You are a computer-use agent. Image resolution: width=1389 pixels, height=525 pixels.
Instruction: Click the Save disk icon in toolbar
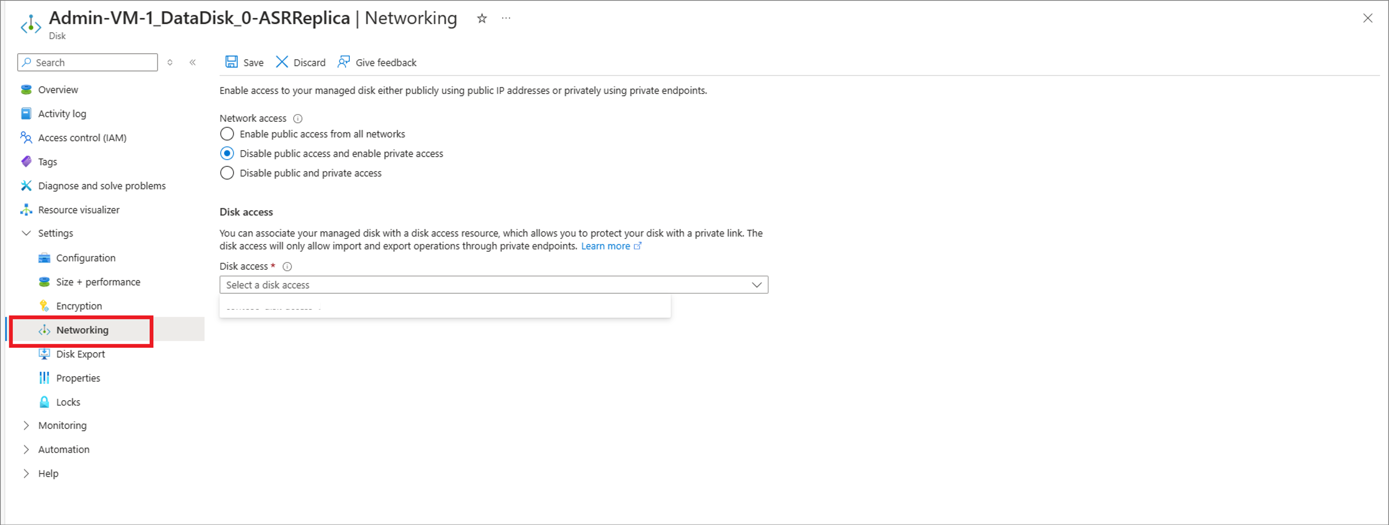tap(231, 62)
